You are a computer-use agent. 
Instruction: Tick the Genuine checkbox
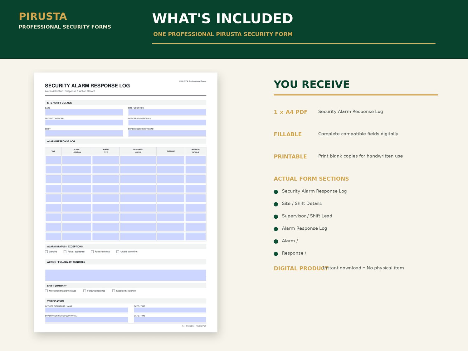click(46, 252)
